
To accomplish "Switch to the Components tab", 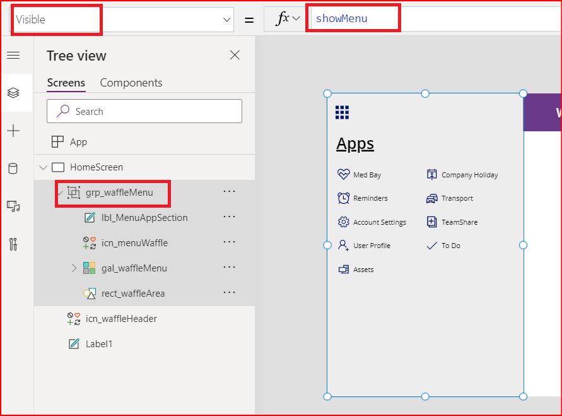I will [131, 83].
